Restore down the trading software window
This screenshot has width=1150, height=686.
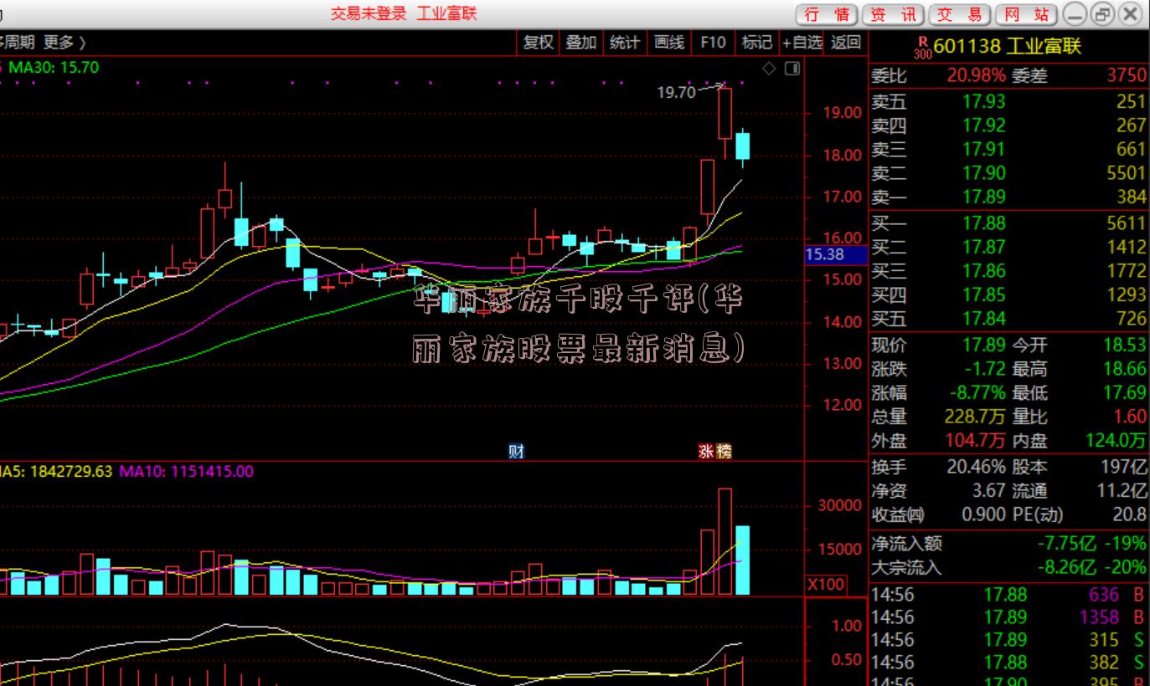tap(1103, 14)
